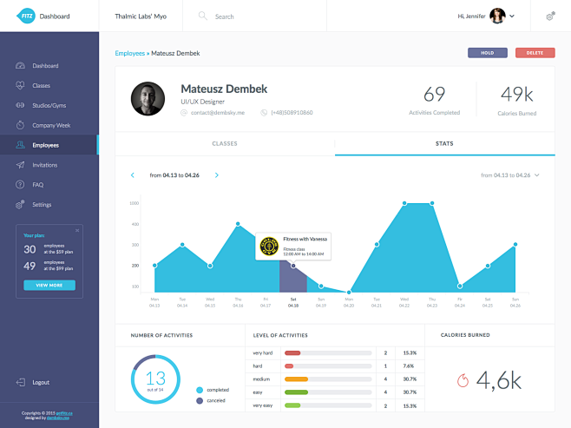Follow the Employees breadcrumb link
The height and width of the screenshot is (428, 571).
click(x=130, y=53)
